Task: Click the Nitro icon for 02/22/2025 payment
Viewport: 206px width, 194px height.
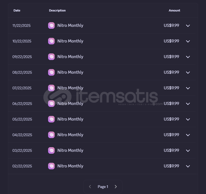Action: point(51,166)
